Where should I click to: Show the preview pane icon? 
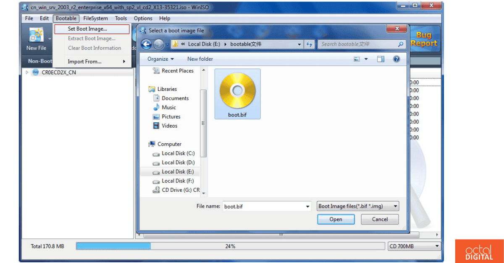pyautogui.click(x=381, y=59)
